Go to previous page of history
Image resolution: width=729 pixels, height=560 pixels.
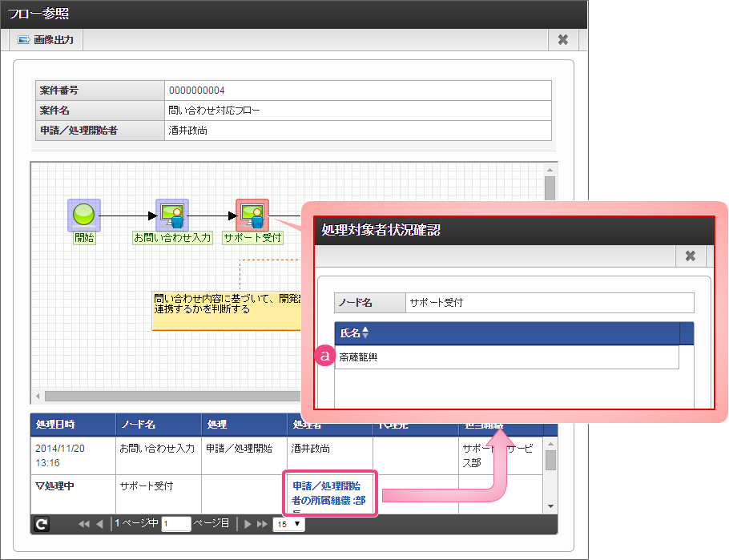click(x=99, y=524)
